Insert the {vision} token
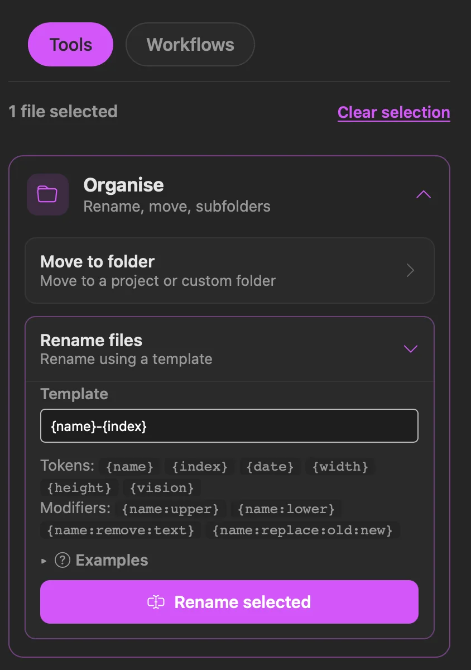The image size is (471, 670). tap(162, 488)
